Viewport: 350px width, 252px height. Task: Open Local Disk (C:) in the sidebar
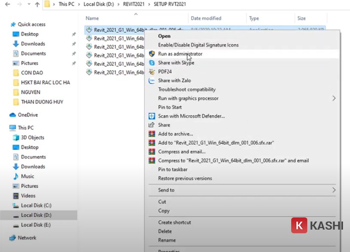point(36,205)
